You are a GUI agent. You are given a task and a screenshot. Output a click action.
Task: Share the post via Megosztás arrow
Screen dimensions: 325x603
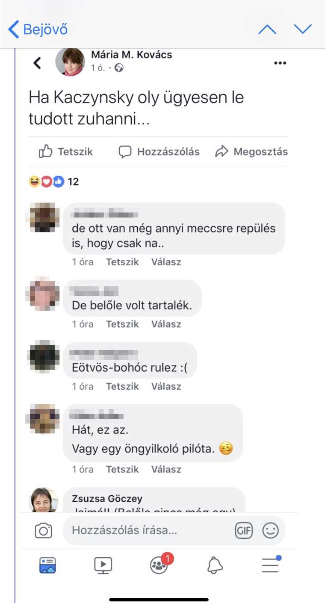[251, 152]
